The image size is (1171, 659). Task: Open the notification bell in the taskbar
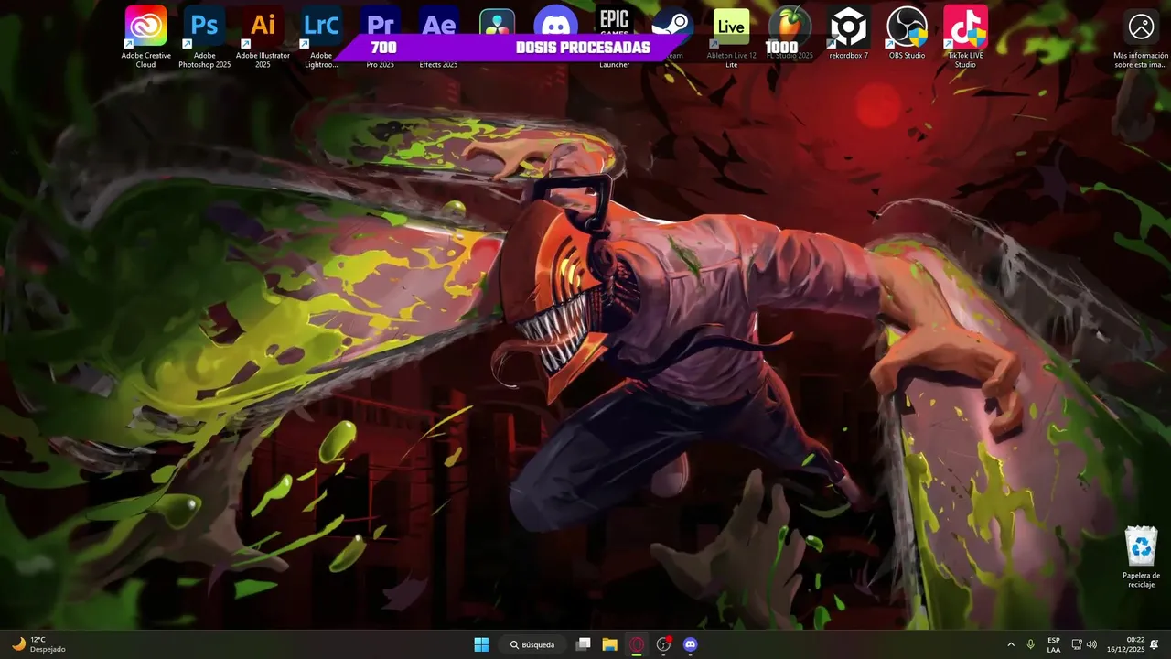tap(1155, 644)
